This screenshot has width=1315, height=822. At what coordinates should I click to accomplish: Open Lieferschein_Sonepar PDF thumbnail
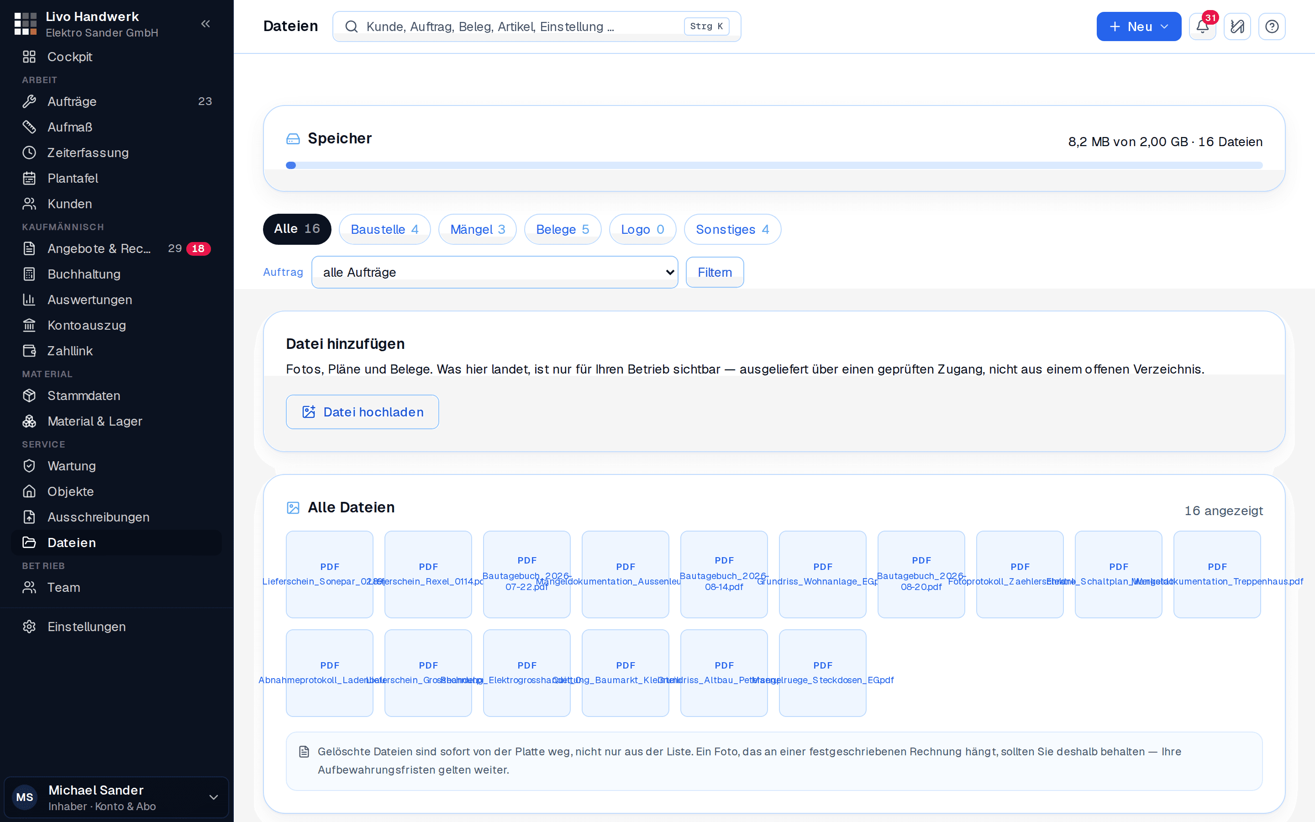(329, 574)
